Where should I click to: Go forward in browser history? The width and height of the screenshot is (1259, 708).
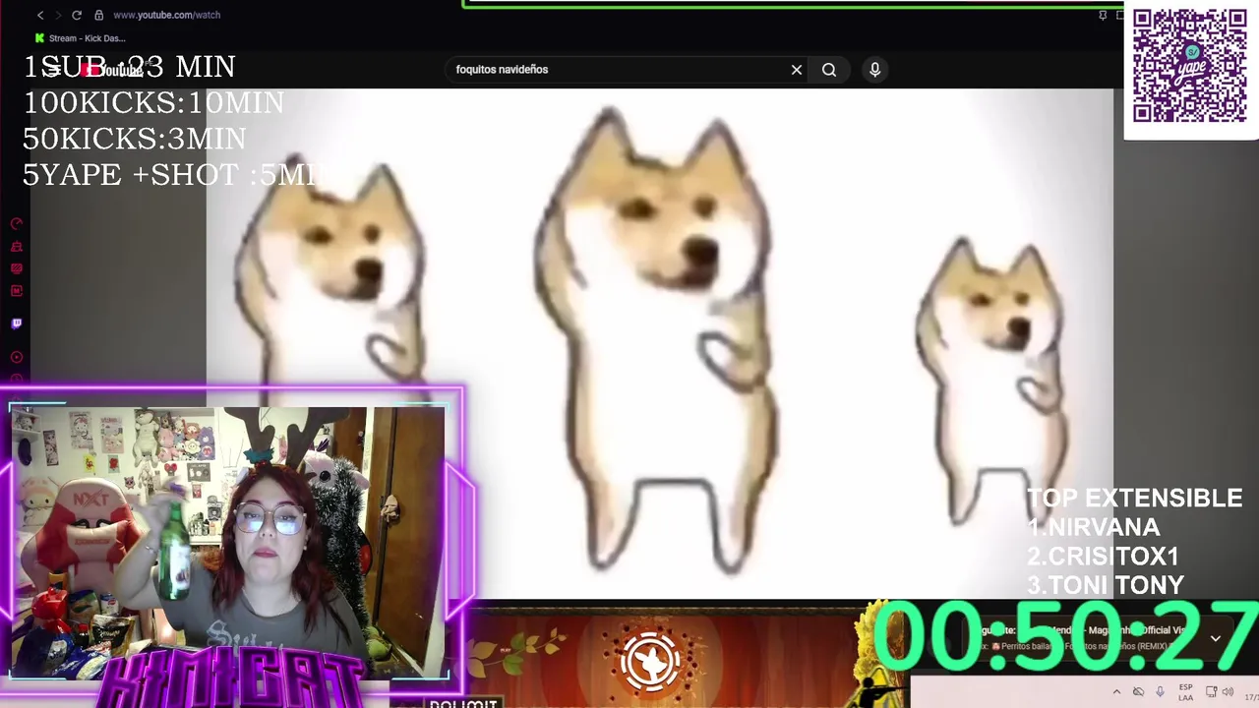(x=57, y=15)
